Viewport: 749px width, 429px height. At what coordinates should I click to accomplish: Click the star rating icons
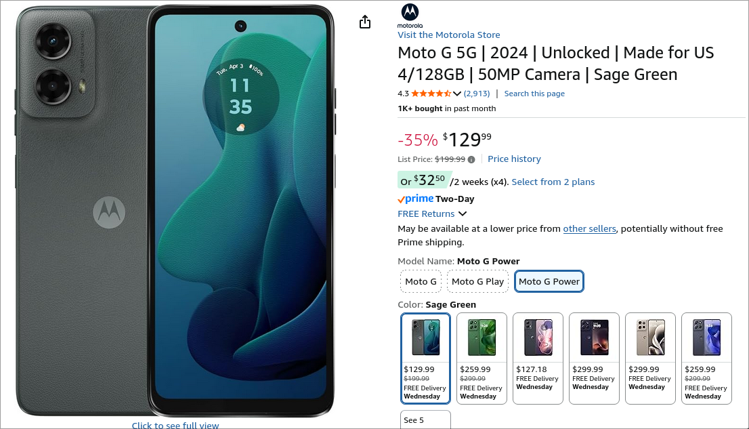coord(431,94)
